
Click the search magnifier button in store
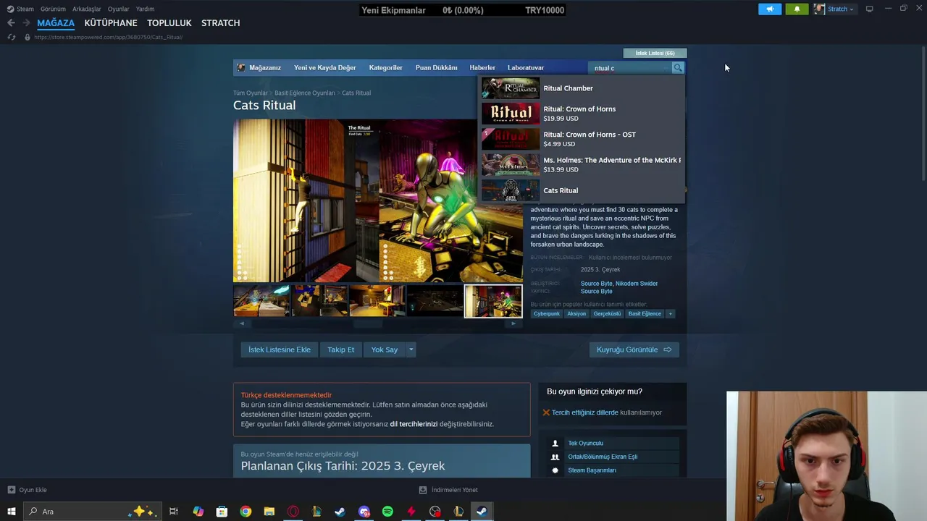click(x=678, y=68)
